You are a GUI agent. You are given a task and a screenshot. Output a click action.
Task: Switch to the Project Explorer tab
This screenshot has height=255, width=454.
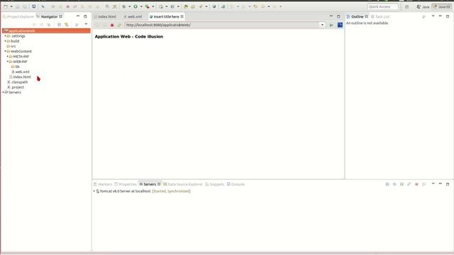18,16
